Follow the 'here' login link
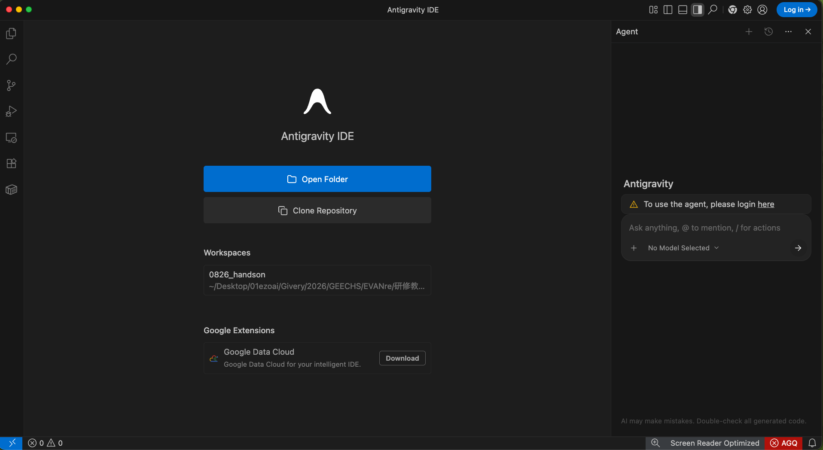This screenshot has width=823, height=450. (766, 204)
